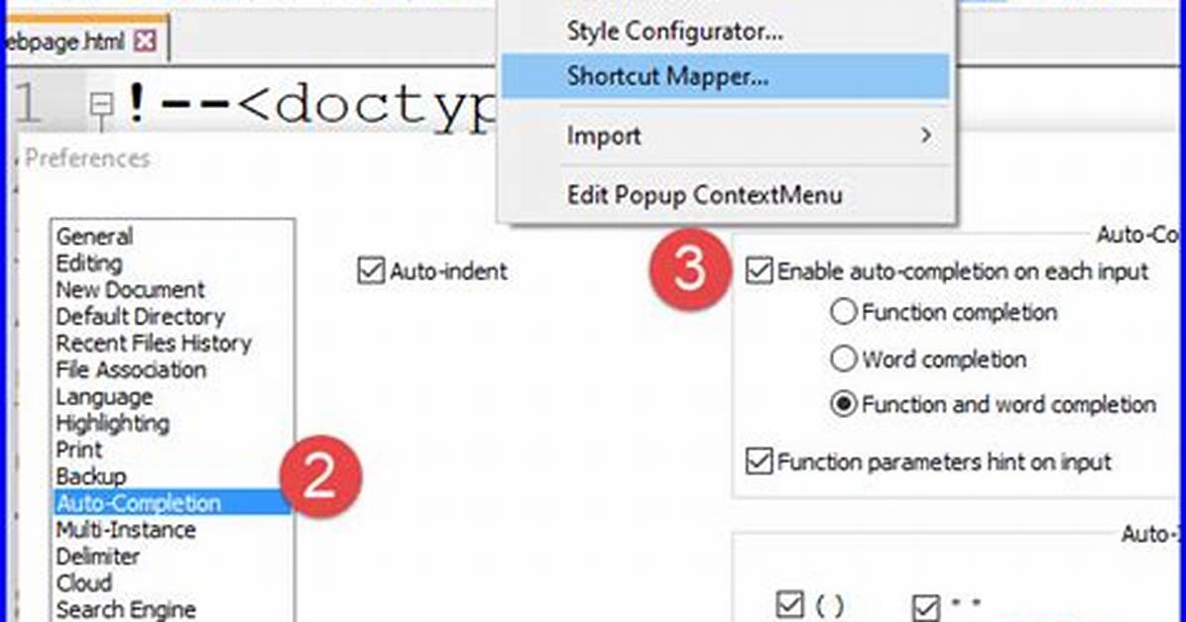Select Editing in preferences list
Screen dimensions: 1186x622
[89, 263]
